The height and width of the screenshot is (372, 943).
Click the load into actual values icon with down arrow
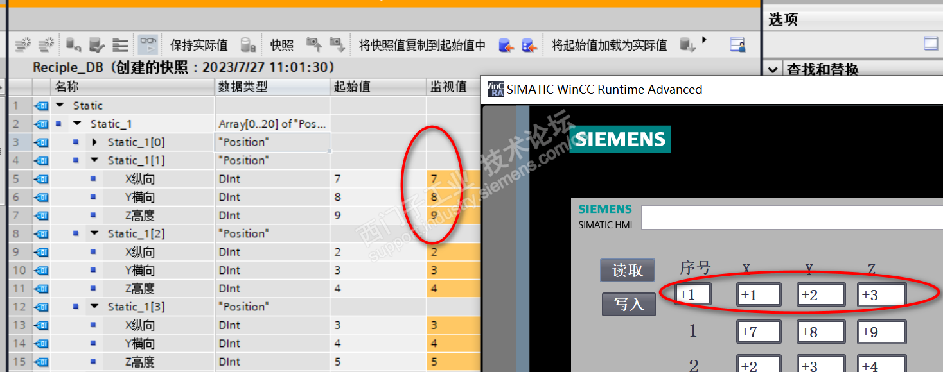(687, 45)
